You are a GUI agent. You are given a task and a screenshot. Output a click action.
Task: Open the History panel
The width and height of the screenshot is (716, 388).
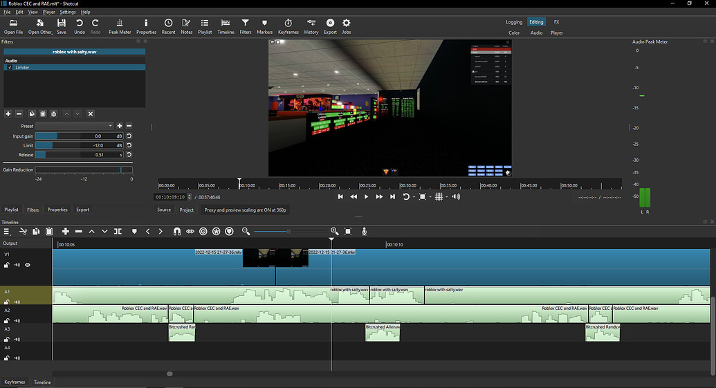(311, 26)
